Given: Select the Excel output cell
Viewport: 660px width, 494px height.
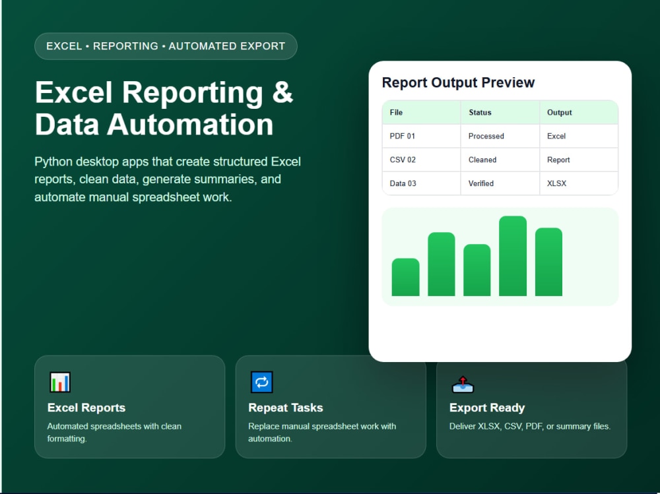Looking at the screenshot, I should coord(579,136).
